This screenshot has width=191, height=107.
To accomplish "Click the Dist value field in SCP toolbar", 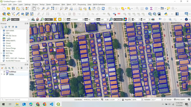I will (x=76, y=19).
